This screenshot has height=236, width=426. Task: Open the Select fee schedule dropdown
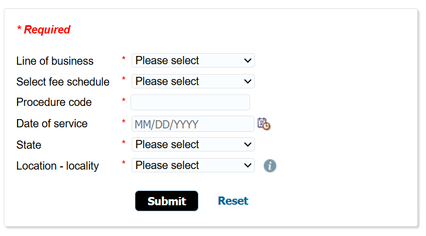click(x=193, y=81)
